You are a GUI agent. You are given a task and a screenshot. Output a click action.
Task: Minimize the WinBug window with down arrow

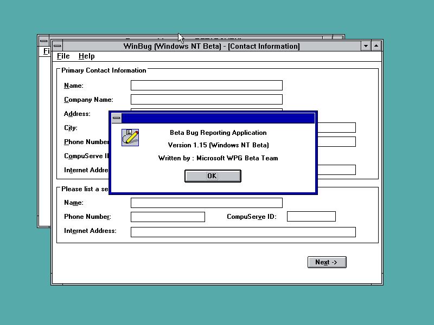(366, 46)
